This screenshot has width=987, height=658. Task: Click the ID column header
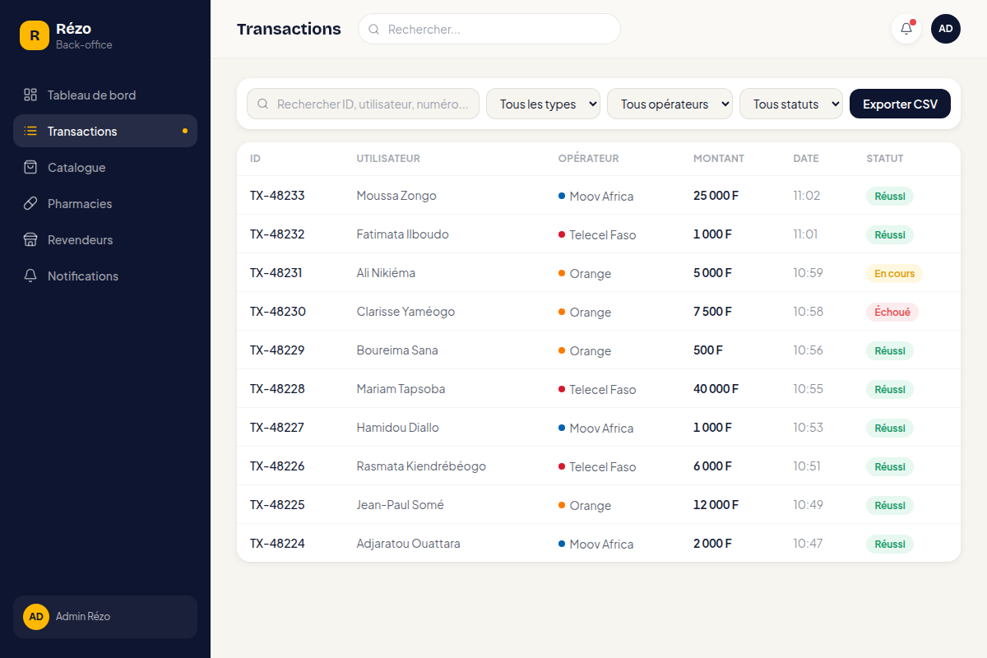(256, 159)
